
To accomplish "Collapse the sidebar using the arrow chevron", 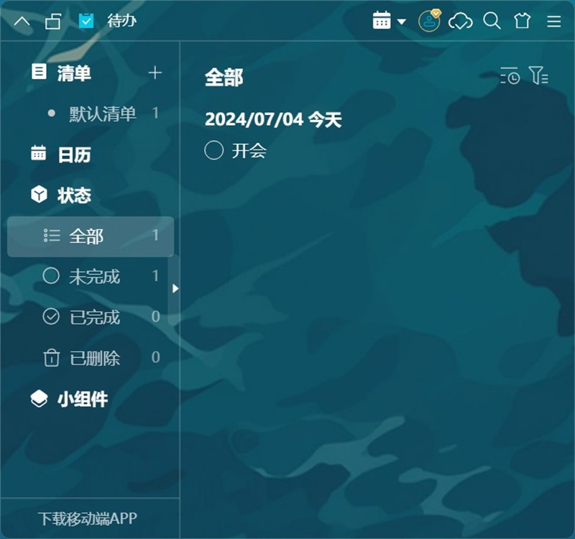I will 176,290.
